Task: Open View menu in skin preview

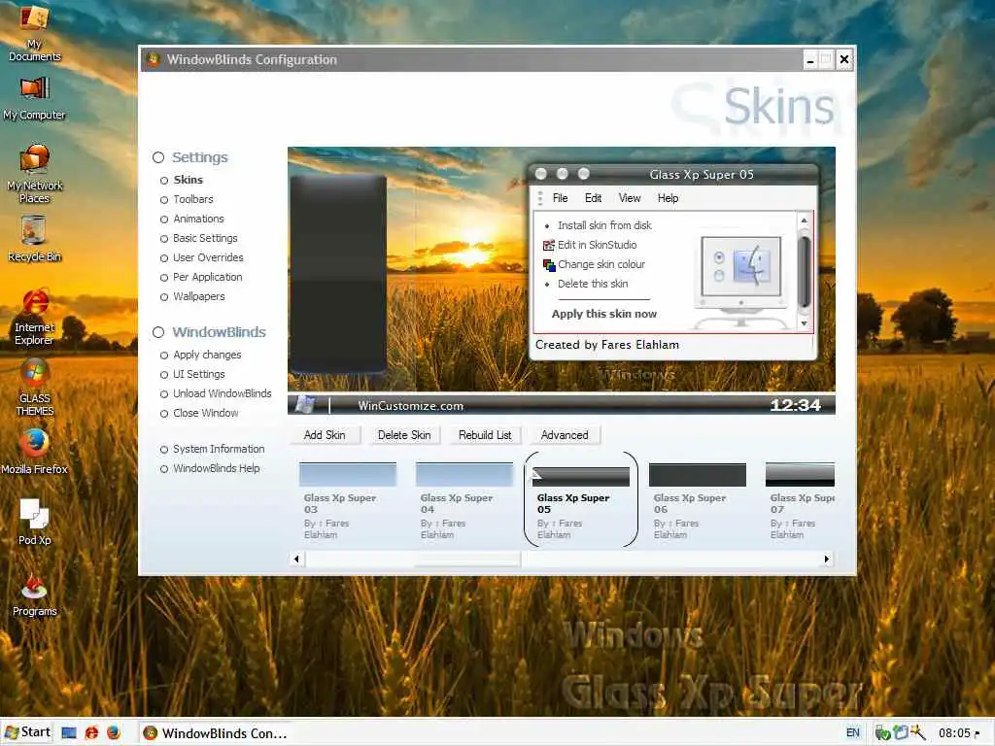Action: point(630,198)
